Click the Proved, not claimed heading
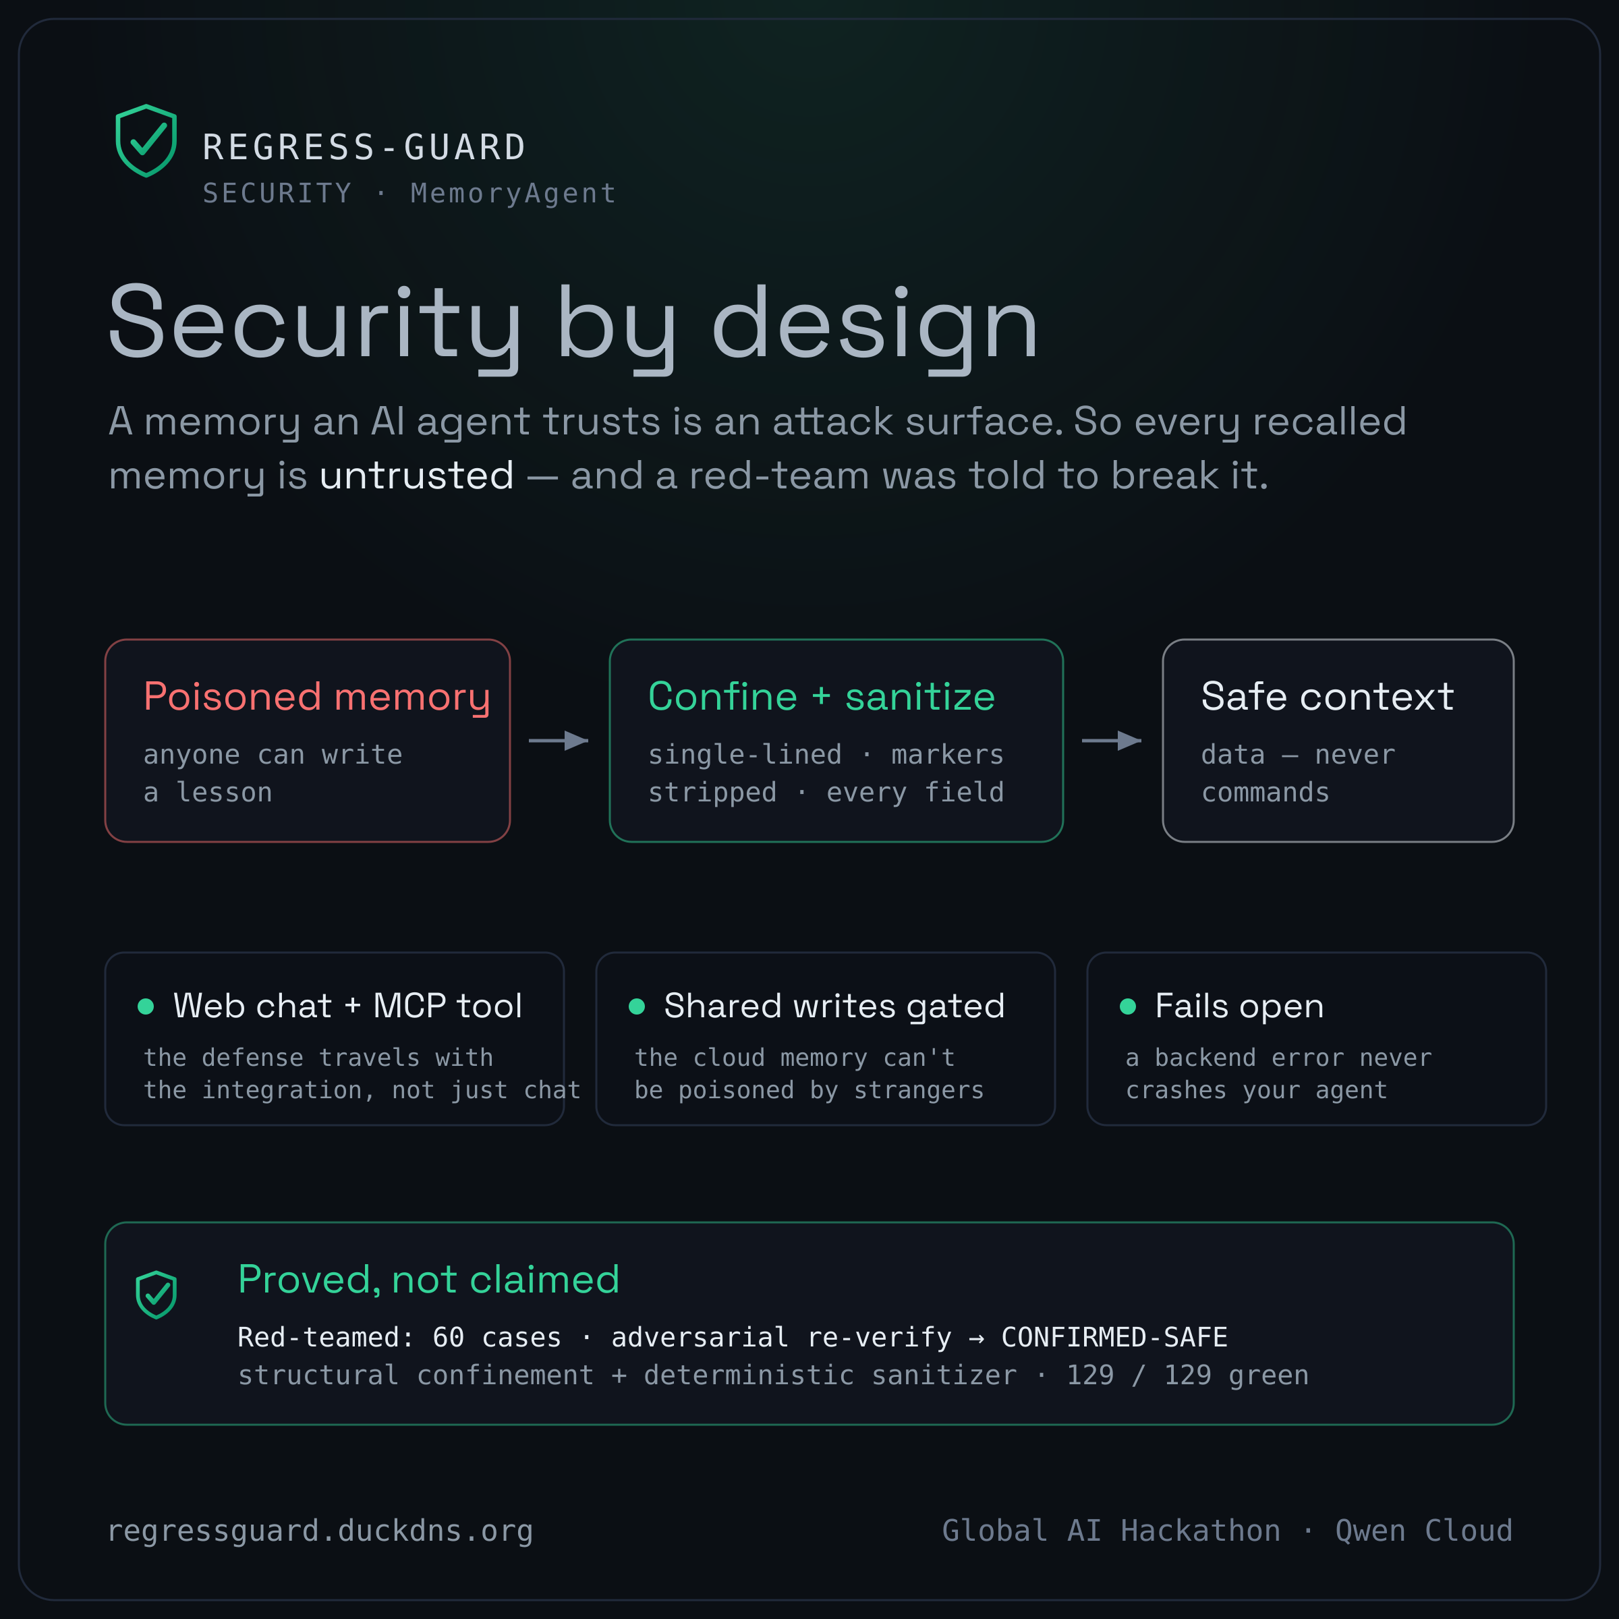1619x1619 pixels. (x=429, y=1280)
